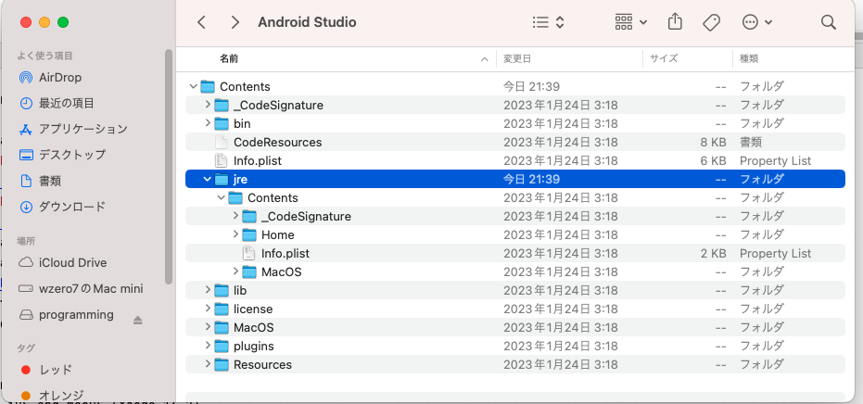Open the grouping options dropdown
The height and width of the screenshot is (404, 863).
pyautogui.click(x=631, y=21)
